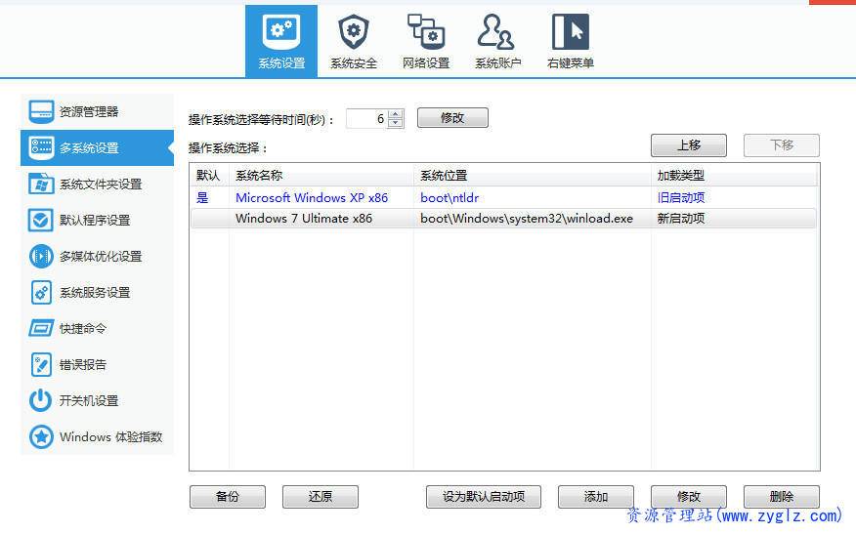Sort by 系统位置 column header

click(x=533, y=176)
